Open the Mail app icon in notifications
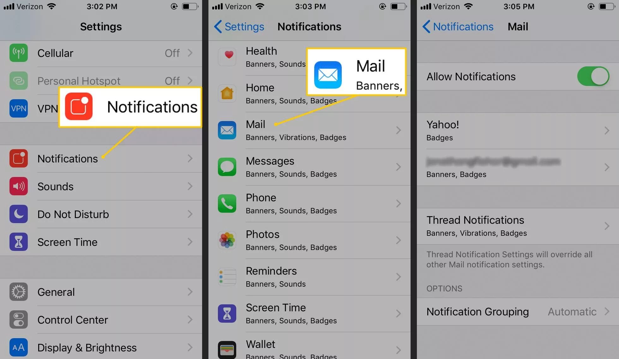 [x=228, y=130]
